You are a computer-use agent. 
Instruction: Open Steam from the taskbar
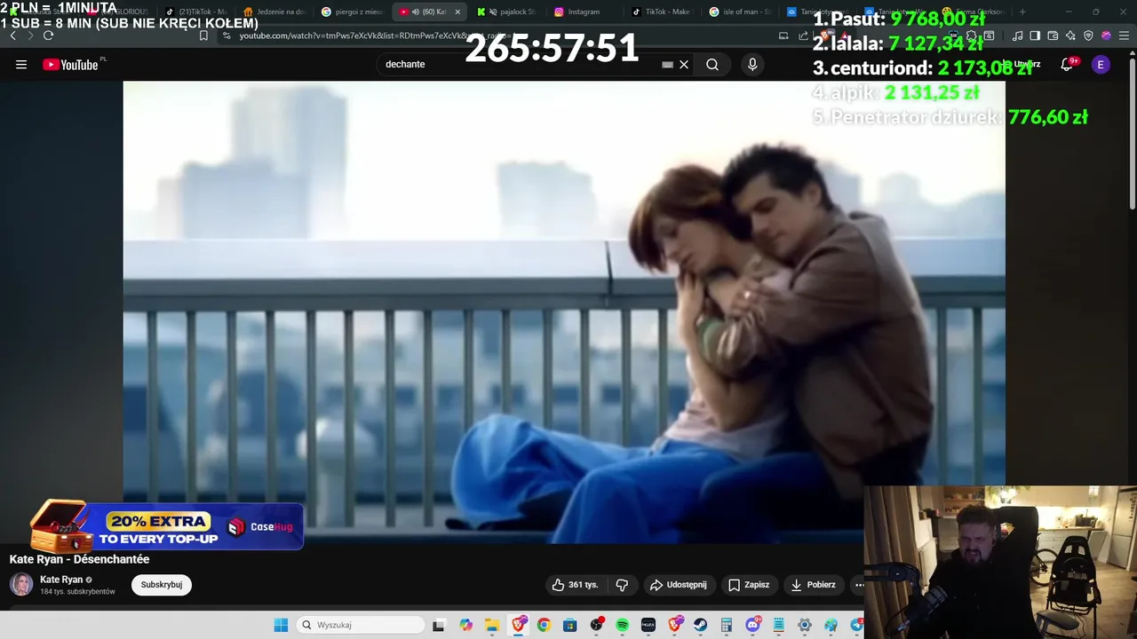[x=700, y=625]
